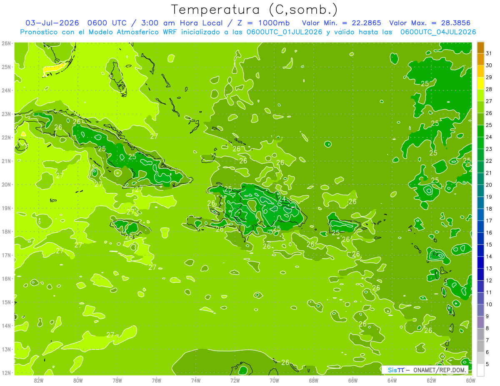Click the '14N' latitude axis label
The image size is (500, 386).
(6, 326)
